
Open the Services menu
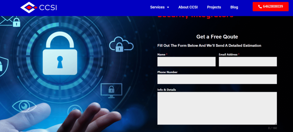[x=157, y=7]
